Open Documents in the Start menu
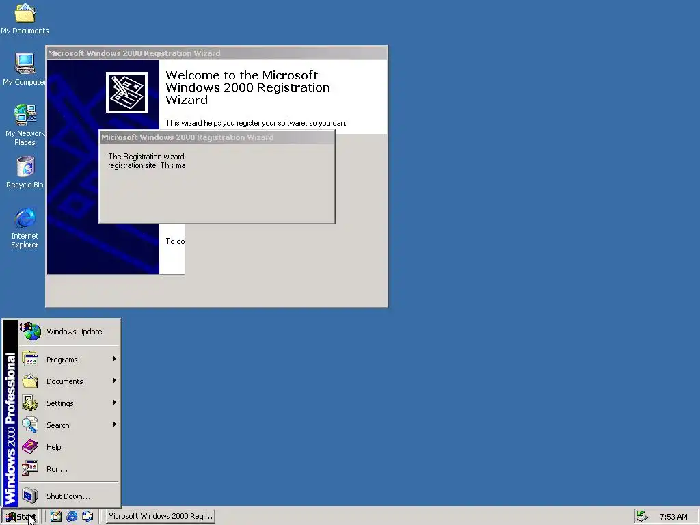Viewport: 700px width, 525px height. pos(69,381)
